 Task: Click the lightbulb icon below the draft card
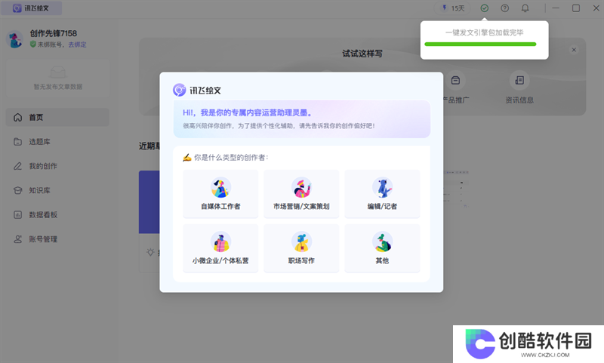(150, 252)
